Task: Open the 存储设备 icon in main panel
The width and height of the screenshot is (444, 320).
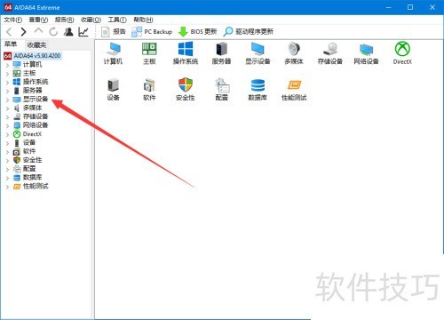Action: click(330, 53)
